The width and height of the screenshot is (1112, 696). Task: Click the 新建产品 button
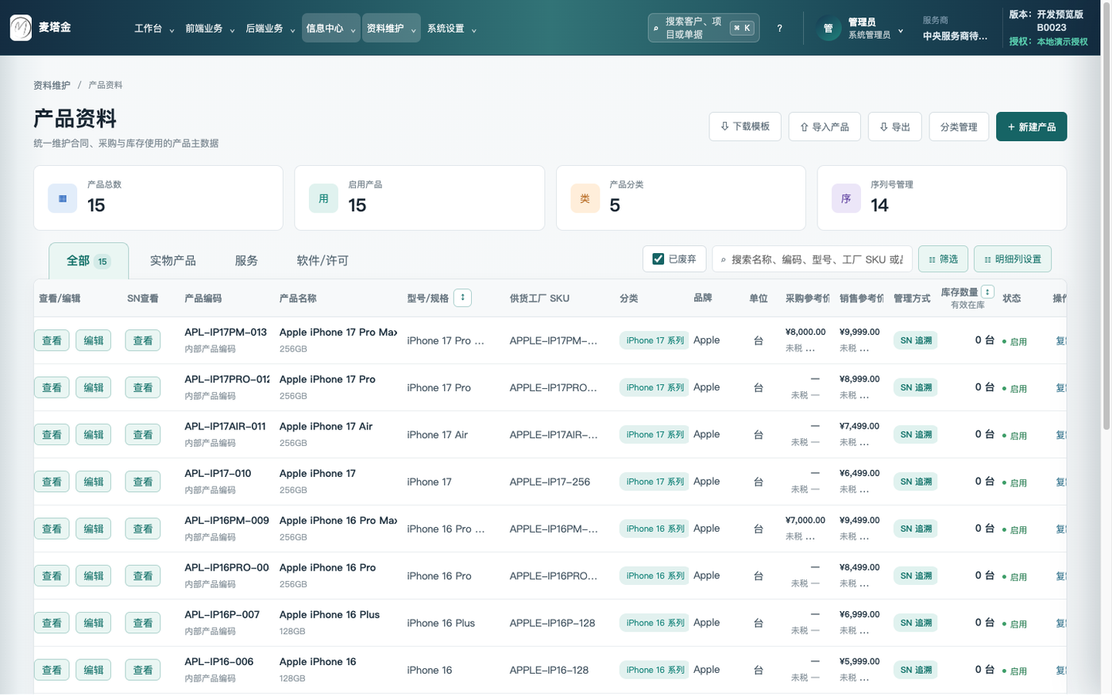(x=1031, y=126)
